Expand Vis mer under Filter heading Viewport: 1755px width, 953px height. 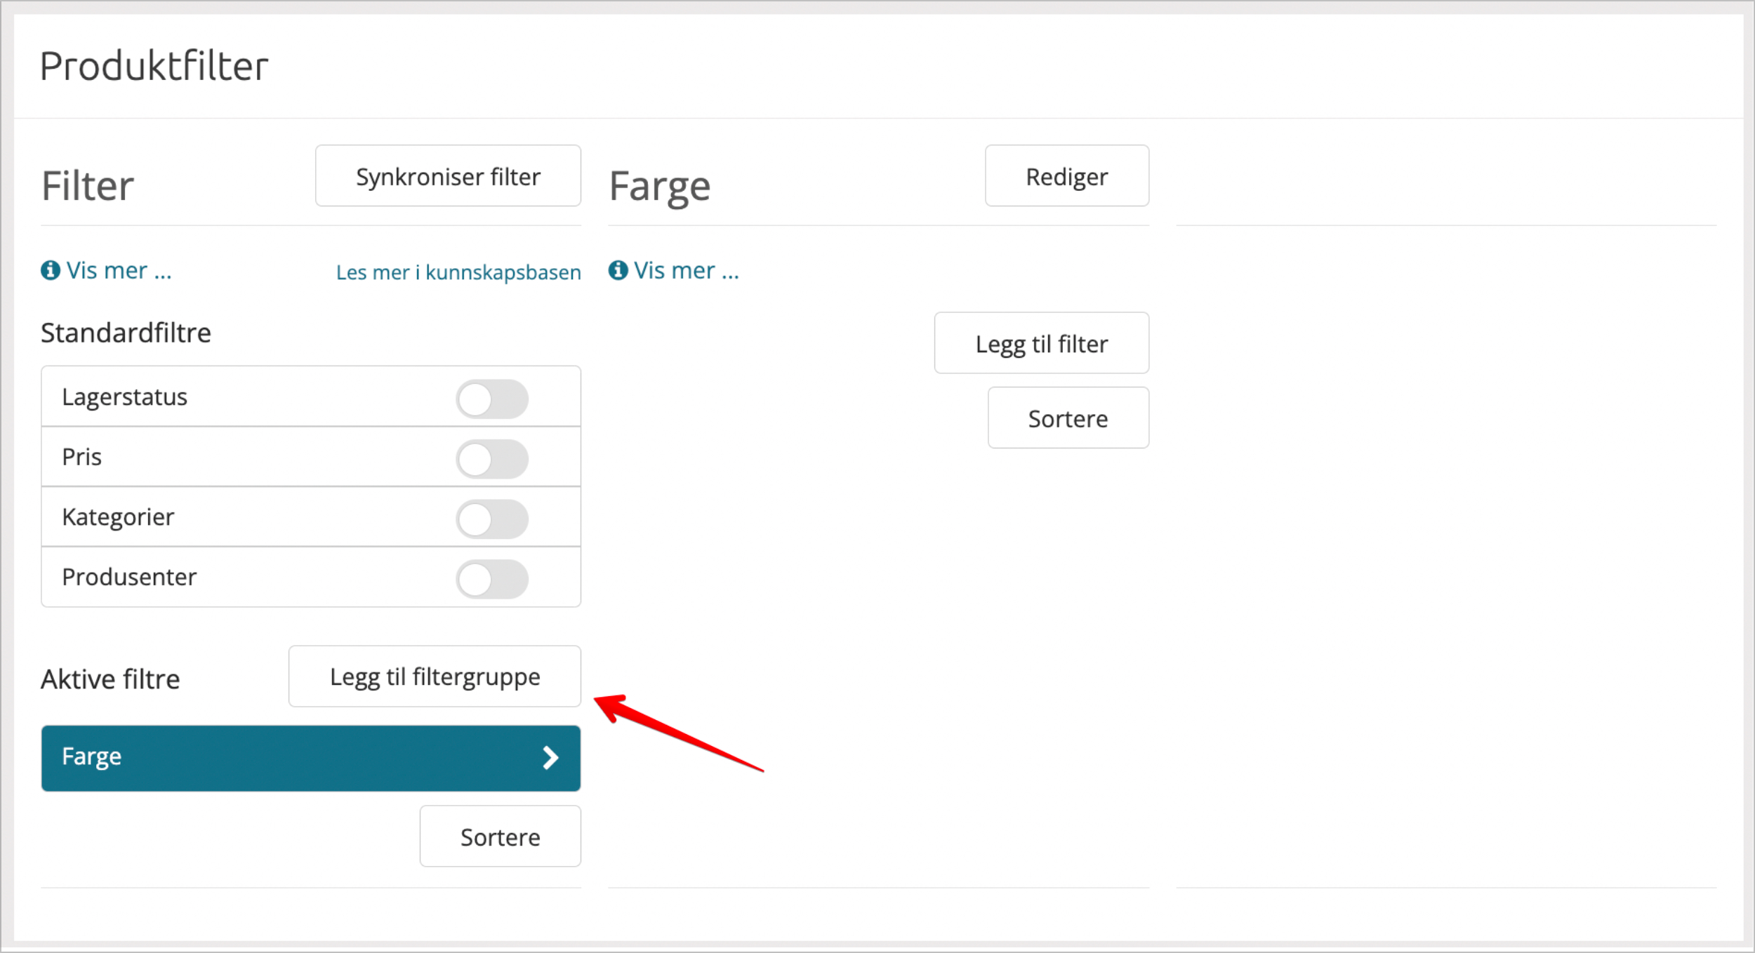(119, 270)
